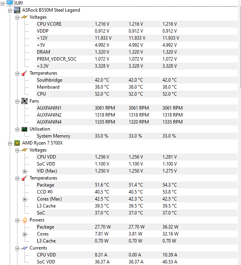The image size is (241, 265).
Task: Click the Fans icon
Action: pos(24,101)
